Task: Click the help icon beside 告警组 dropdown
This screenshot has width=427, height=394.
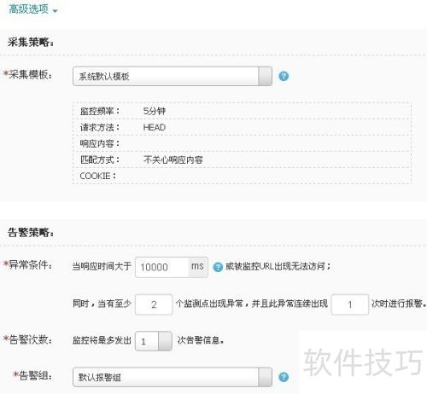Action: (x=284, y=377)
